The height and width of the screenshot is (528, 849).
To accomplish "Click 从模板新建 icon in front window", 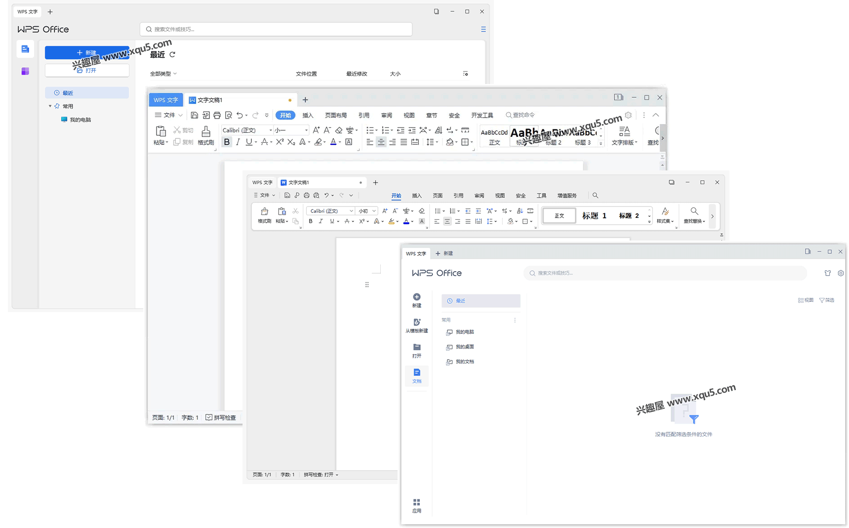I will pyautogui.click(x=417, y=322).
